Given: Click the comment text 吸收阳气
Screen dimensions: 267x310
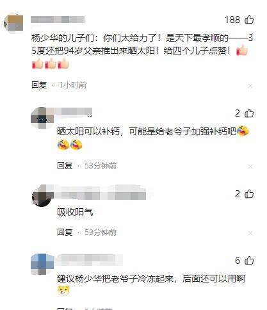Looking at the screenshot, I should coord(75,212).
